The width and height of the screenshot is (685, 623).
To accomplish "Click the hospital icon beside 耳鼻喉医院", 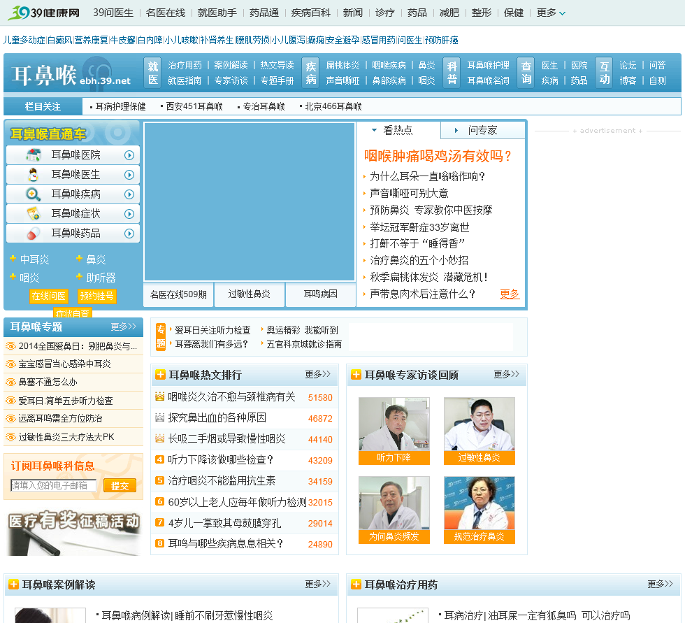I will (x=34, y=155).
